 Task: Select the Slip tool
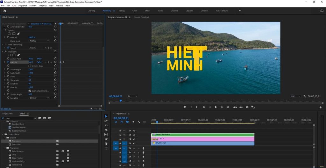tap(106, 135)
